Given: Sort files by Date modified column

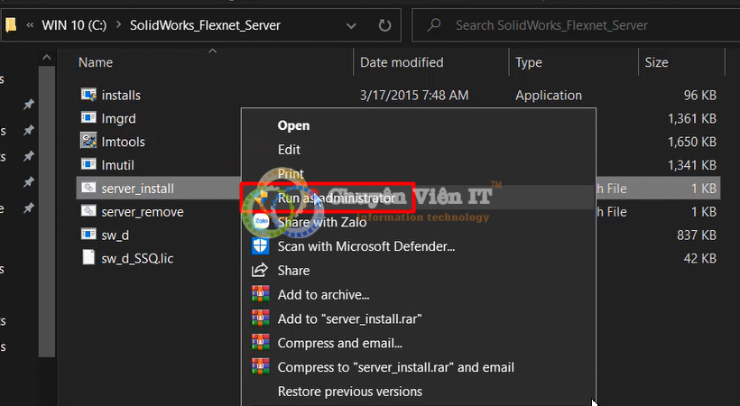Looking at the screenshot, I should tap(402, 62).
